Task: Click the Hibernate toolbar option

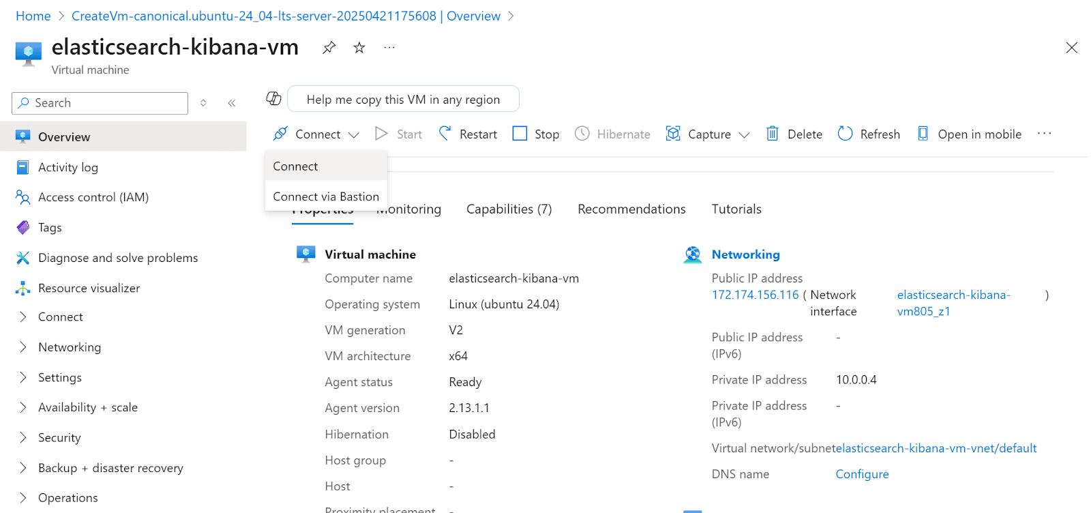Action: (612, 134)
